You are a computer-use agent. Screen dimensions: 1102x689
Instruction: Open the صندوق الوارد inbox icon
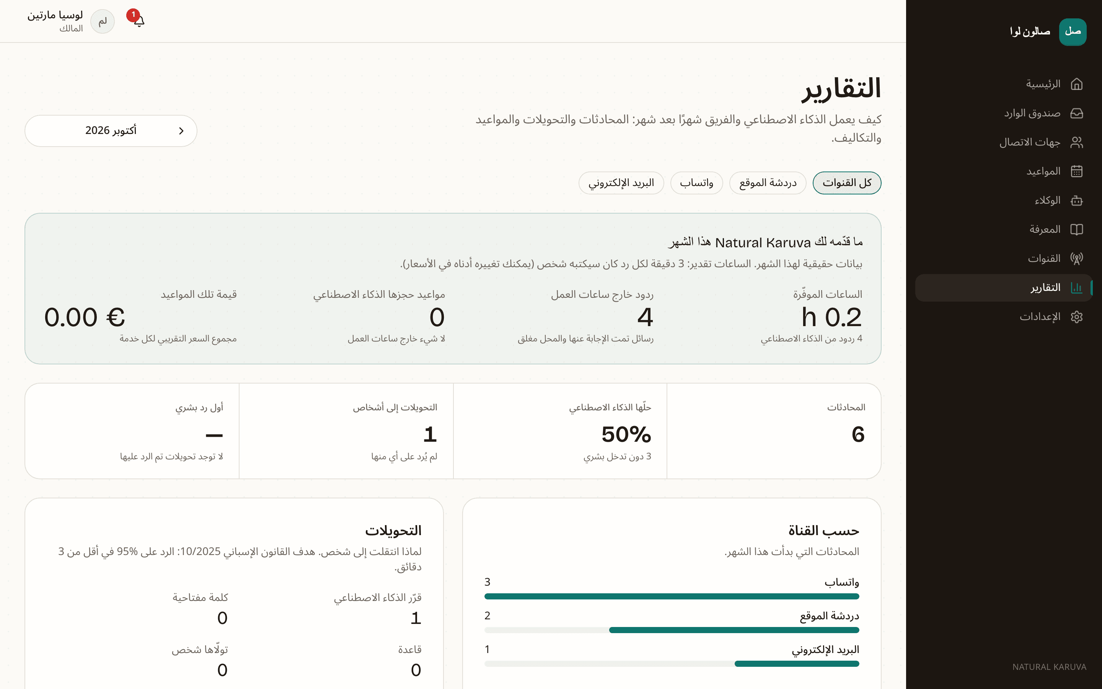pyautogui.click(x=1076, y=113)
